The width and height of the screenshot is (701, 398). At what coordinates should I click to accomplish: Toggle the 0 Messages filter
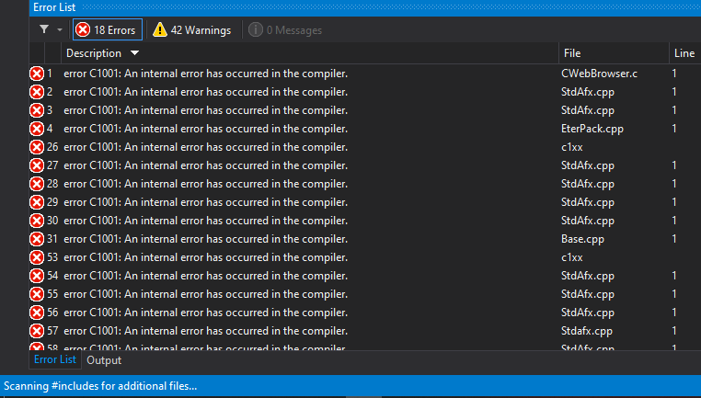coord(285,30)
